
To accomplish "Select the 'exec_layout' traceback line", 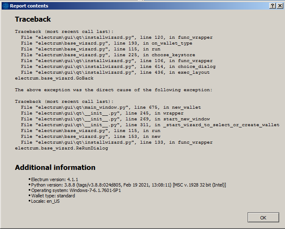I will pos(115,72).
